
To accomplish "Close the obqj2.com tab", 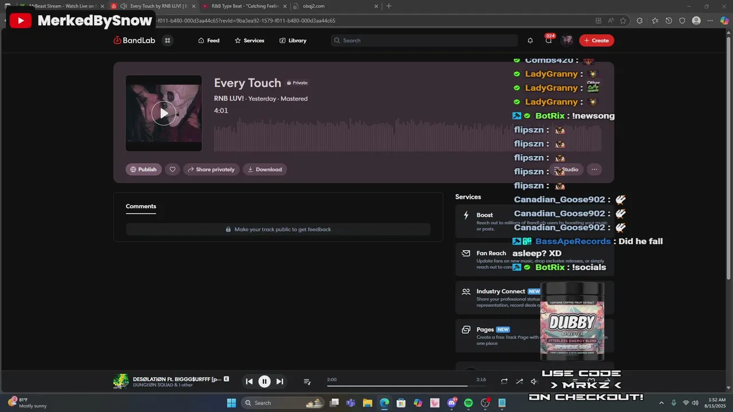I will pos(376,6).
